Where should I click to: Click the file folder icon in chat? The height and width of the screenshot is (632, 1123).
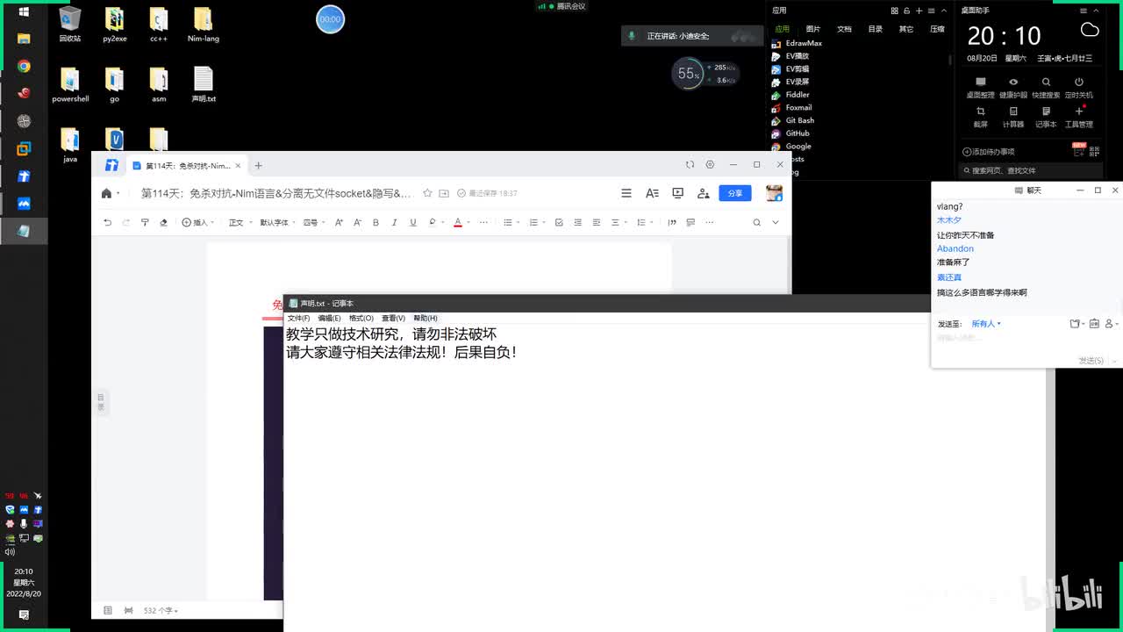1075,324
